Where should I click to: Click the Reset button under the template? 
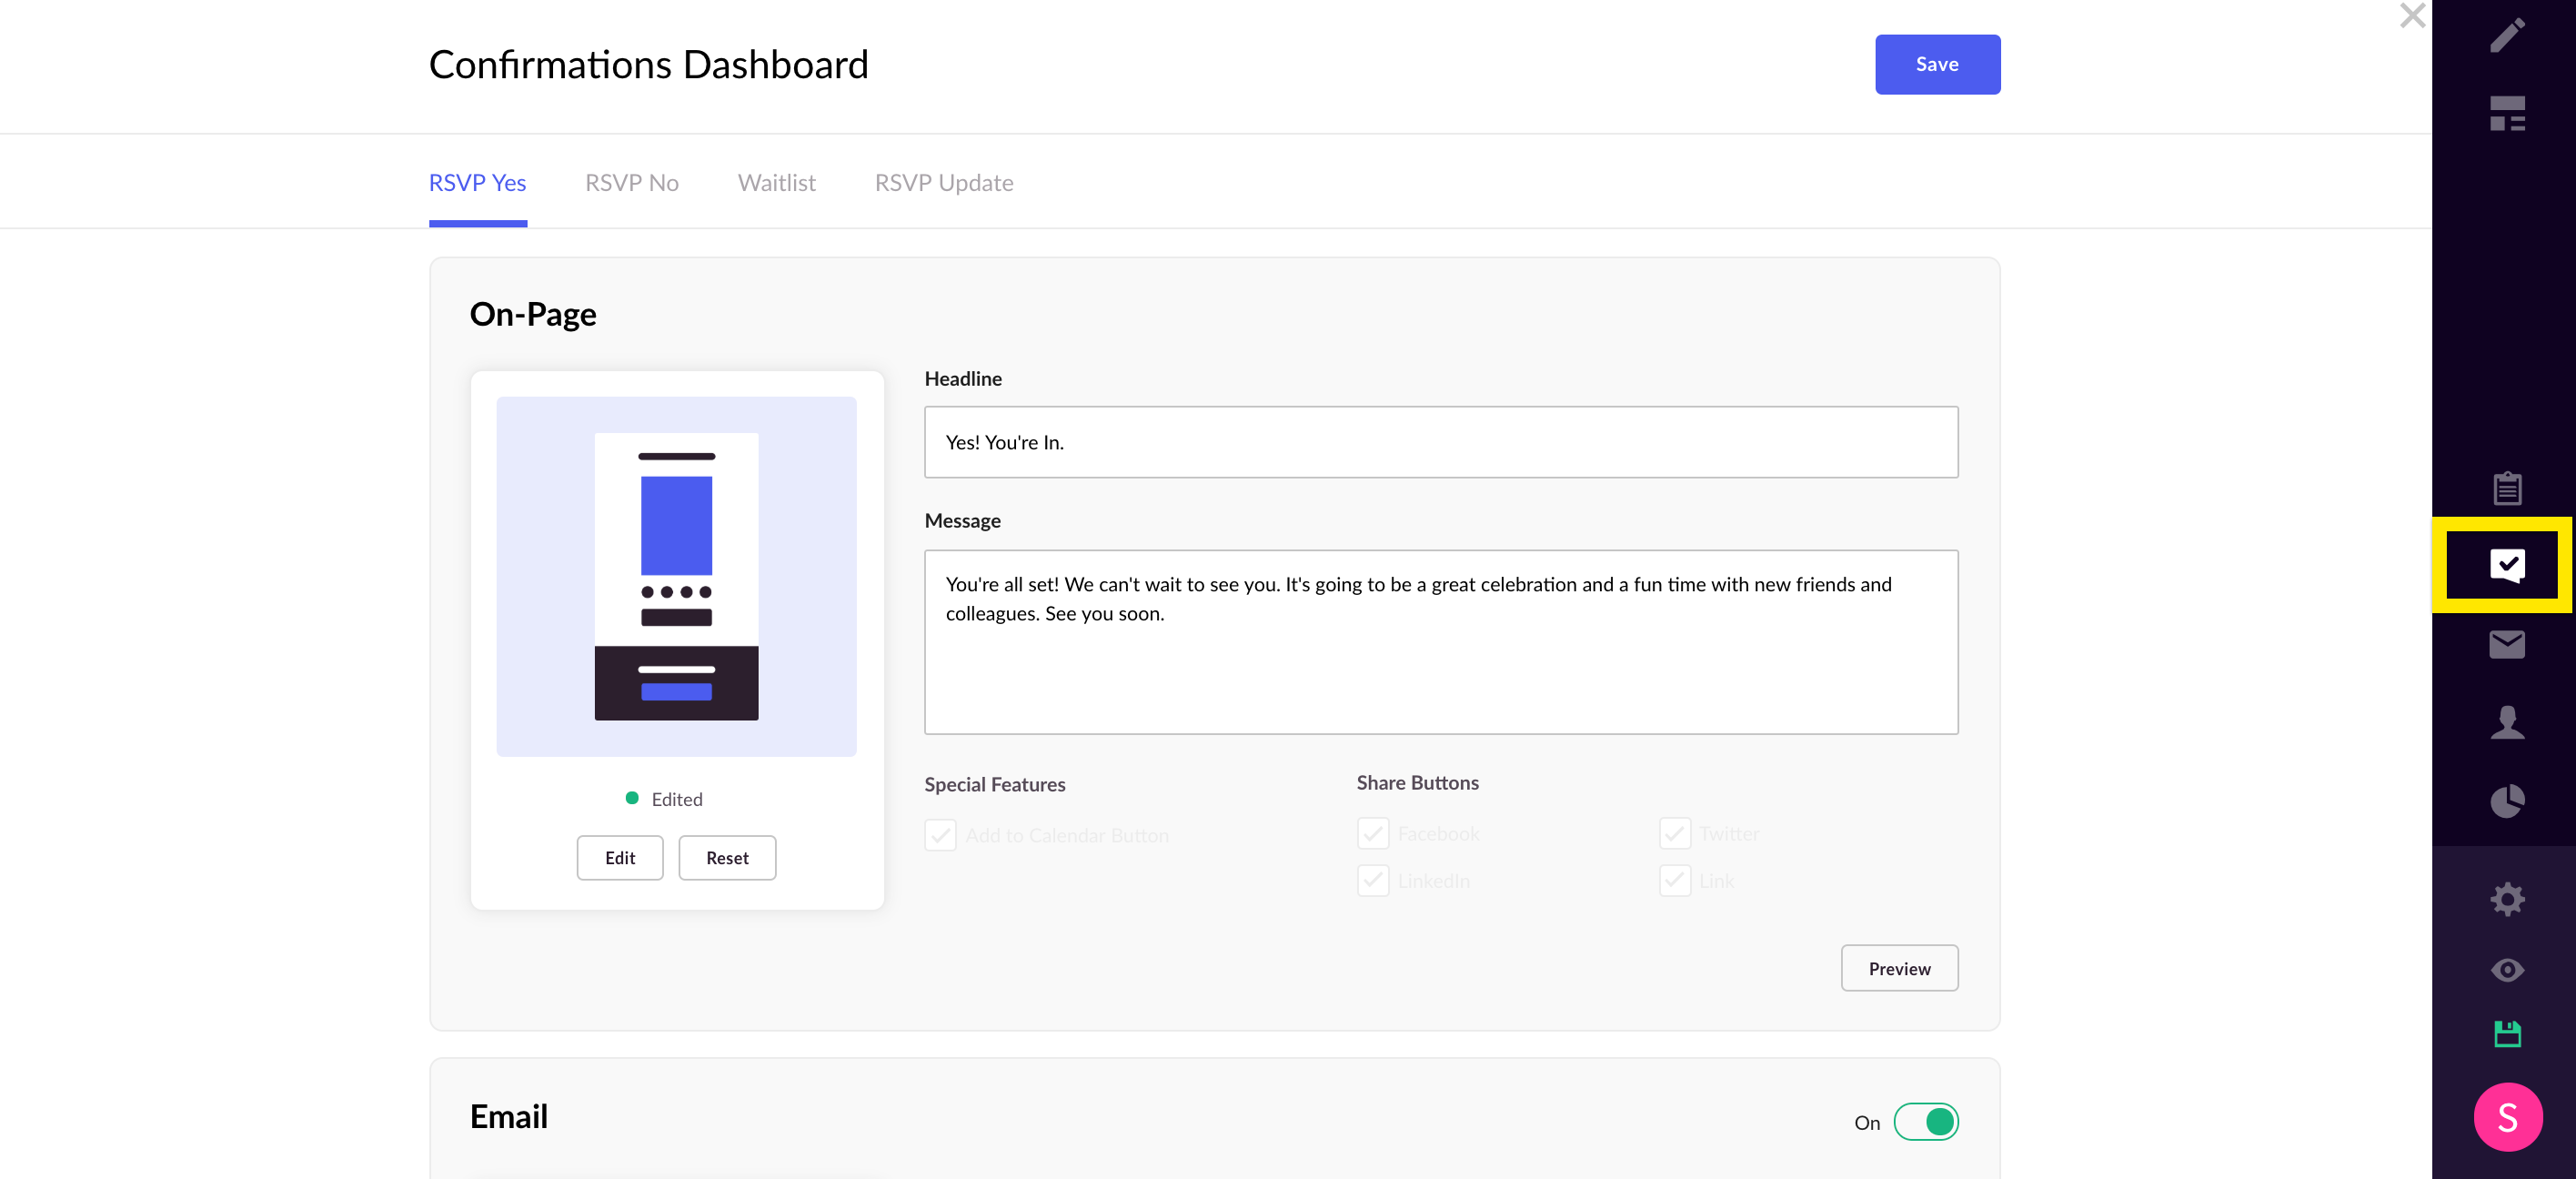[x=726, y=858]
